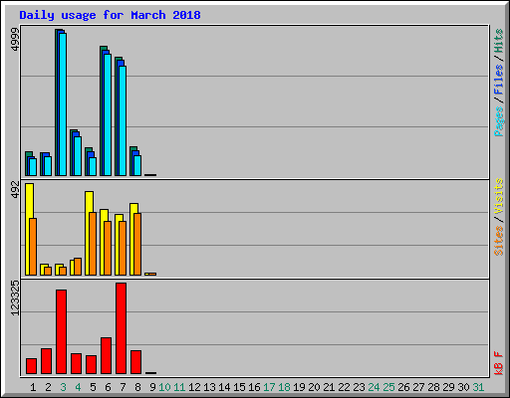Click the x-axis day label 1
This screenshot has height=398, width=510.
[x=33, y=387]
